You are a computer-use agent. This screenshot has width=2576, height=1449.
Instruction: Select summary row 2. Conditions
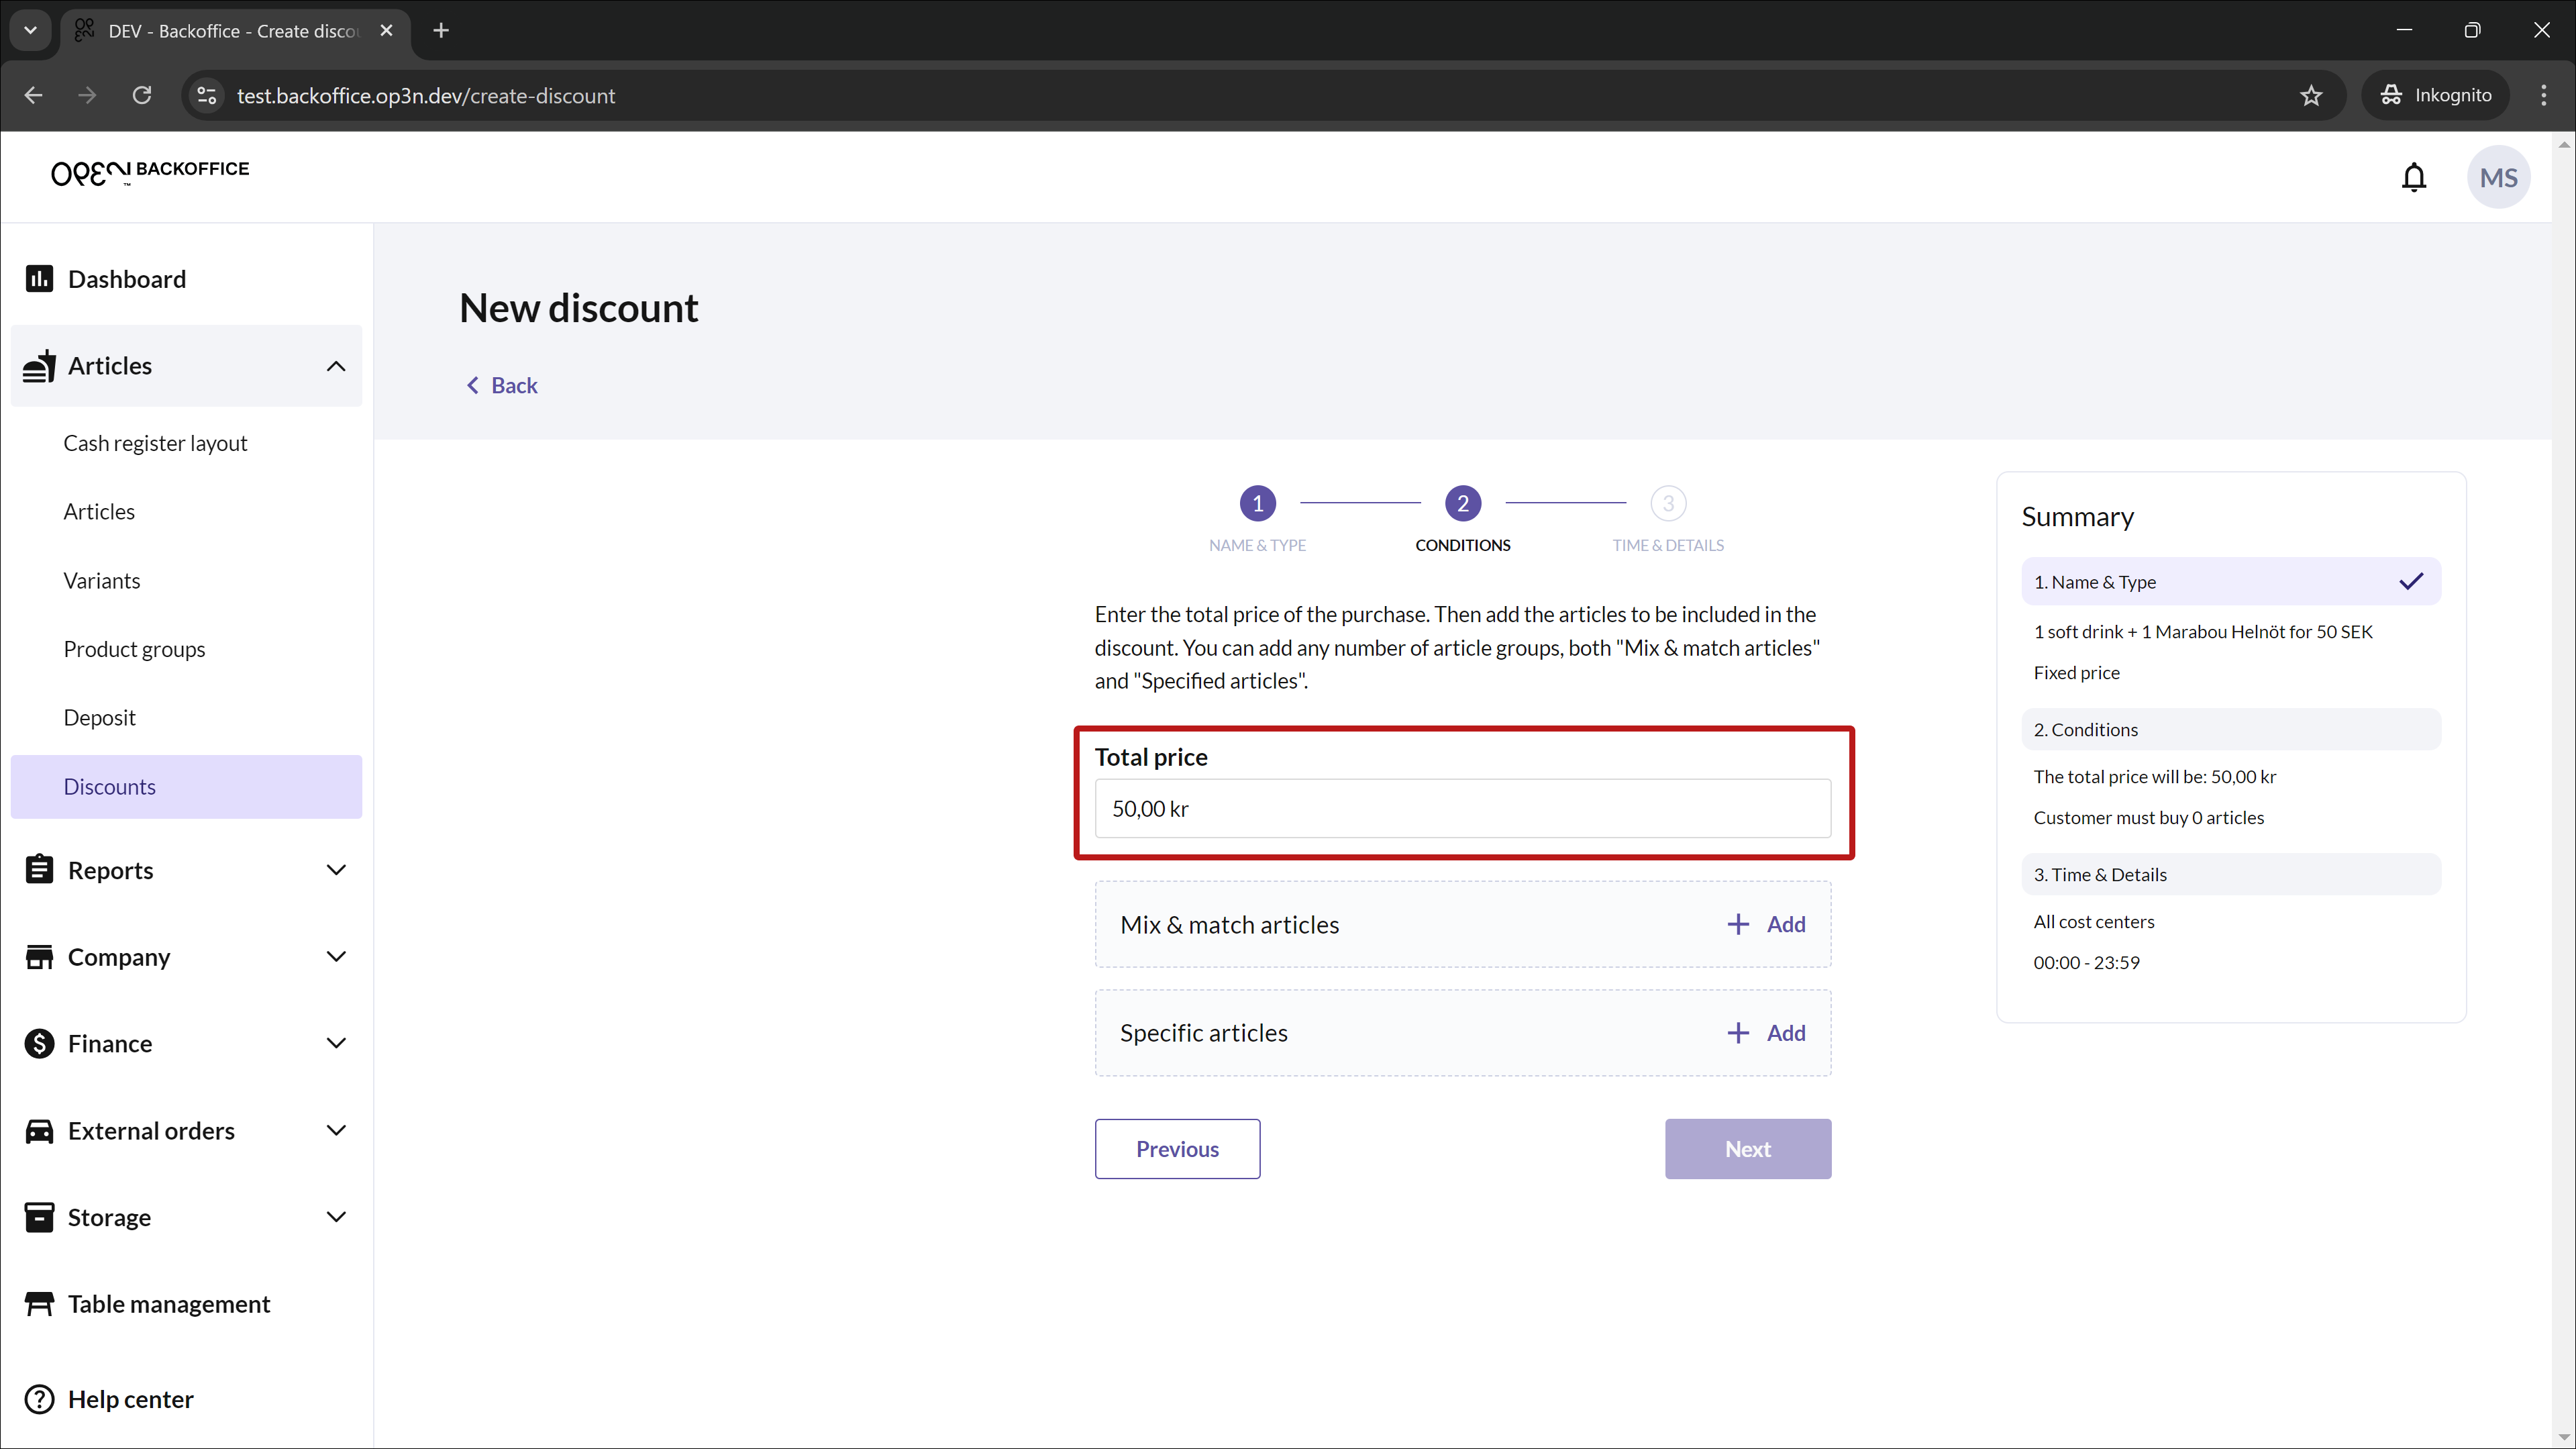[x=2230, y=730]
